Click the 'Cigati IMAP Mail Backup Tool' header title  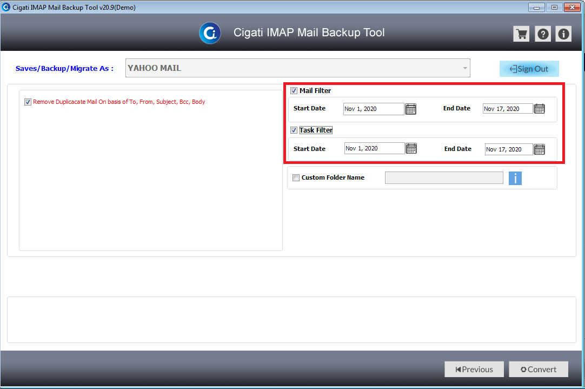[309, 33]
